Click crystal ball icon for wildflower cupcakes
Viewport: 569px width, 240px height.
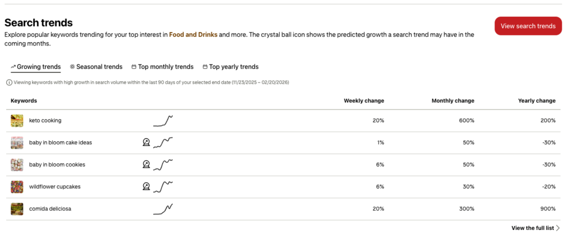point(146,187)
